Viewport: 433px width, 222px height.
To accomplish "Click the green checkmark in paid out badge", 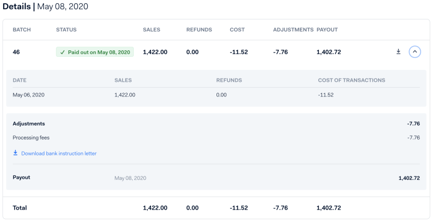I will 62,53.
